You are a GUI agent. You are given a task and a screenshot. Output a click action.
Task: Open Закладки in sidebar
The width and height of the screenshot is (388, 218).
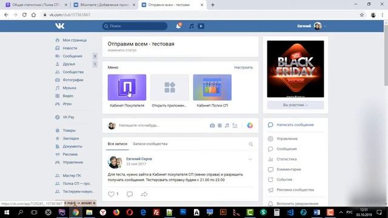pos(71,139)
